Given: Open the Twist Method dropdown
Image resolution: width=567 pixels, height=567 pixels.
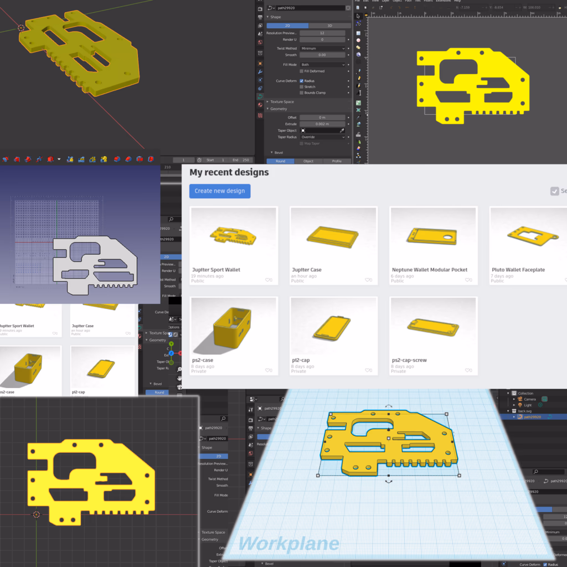Looking at the screenshot, I should [323, 48].
